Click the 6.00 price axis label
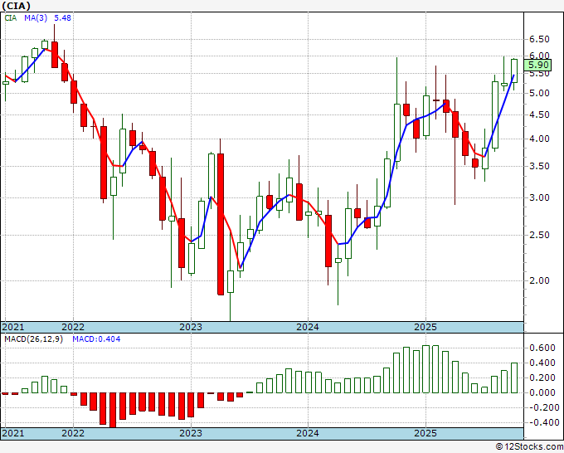Screen dimensions: 564x453 point(539,56)
